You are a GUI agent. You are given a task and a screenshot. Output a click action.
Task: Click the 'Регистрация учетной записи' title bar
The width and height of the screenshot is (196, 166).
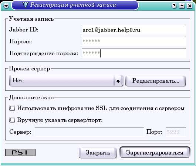point(75,5)
